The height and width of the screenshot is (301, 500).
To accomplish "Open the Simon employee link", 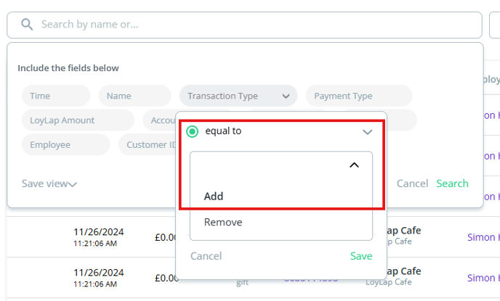I will pos(483,237).
